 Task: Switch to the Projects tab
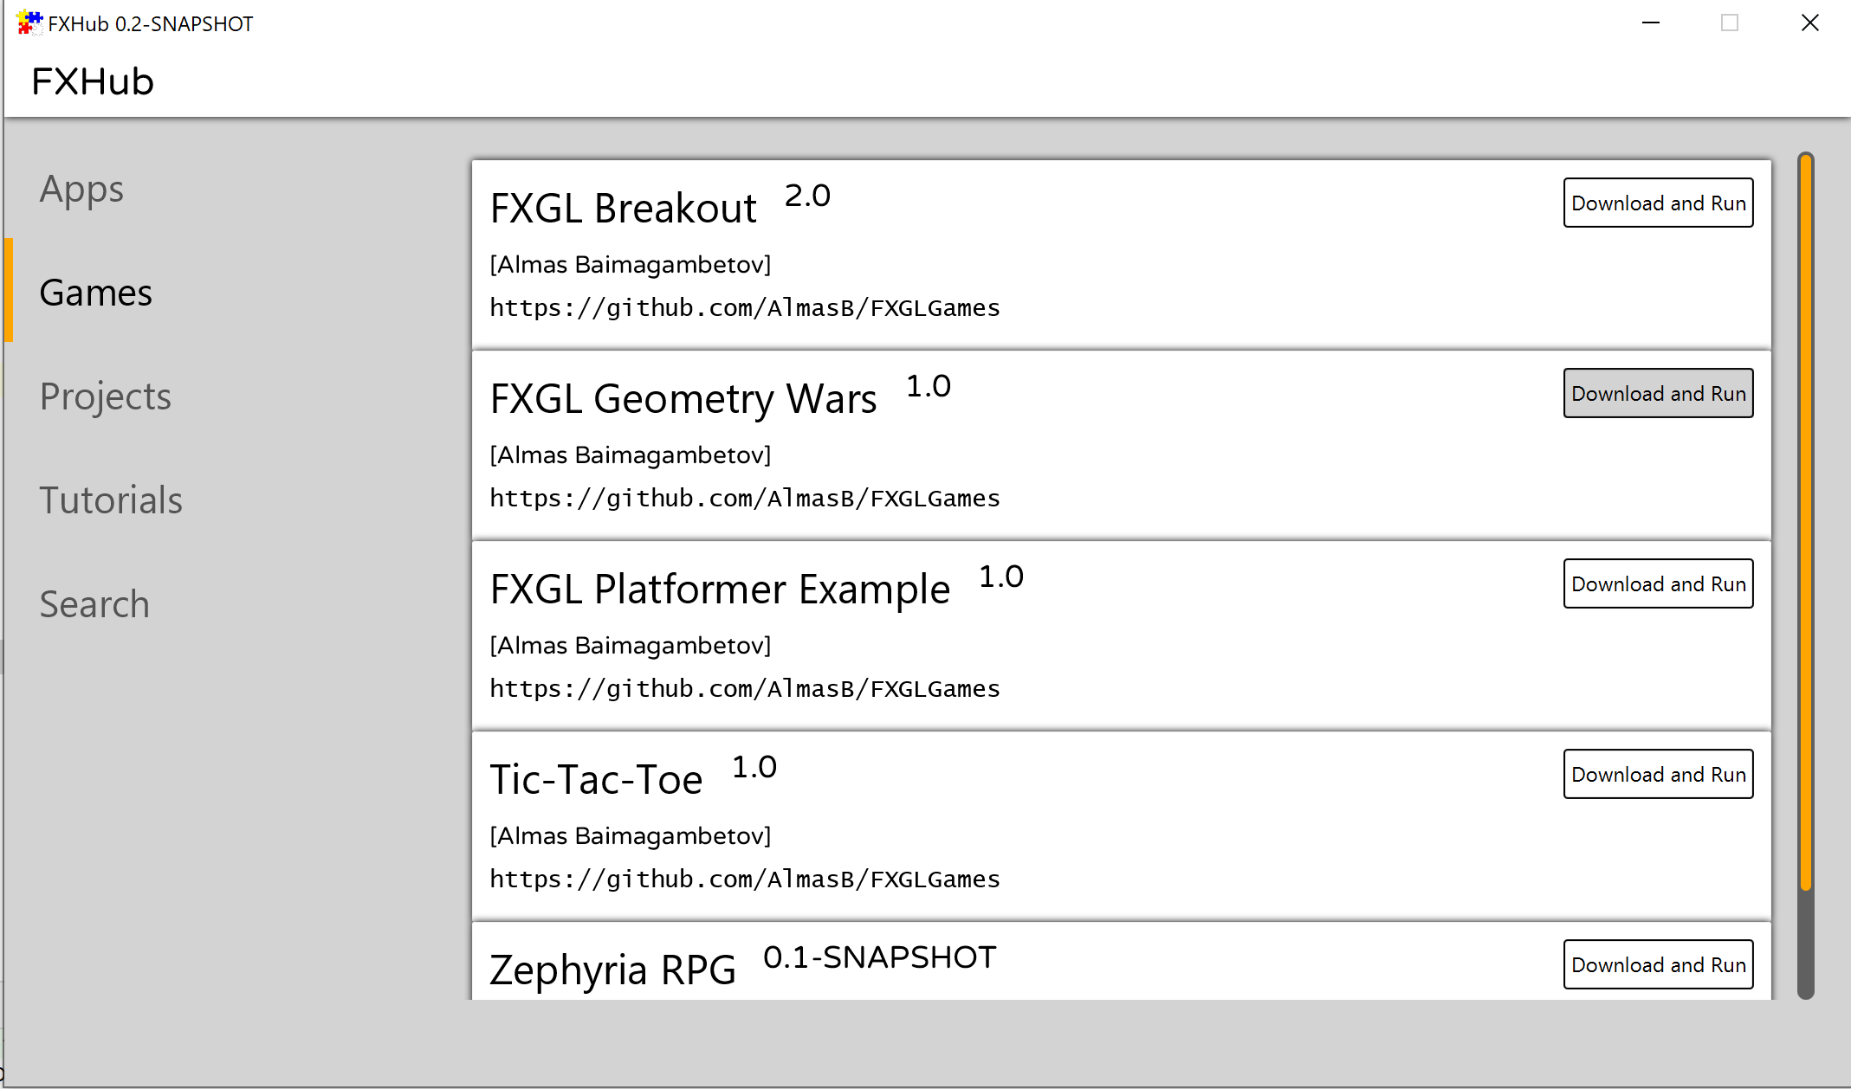click(105, 396)
